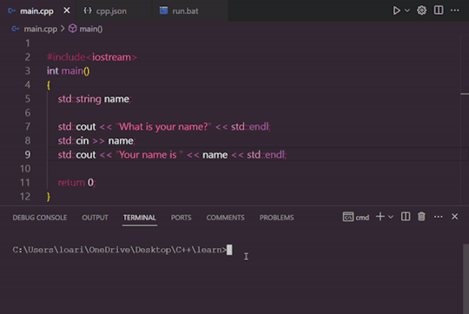The width and height of the screenshot is (469, 314).
Task: Click the "std::cin >> name;" statement
Action: 96,141
